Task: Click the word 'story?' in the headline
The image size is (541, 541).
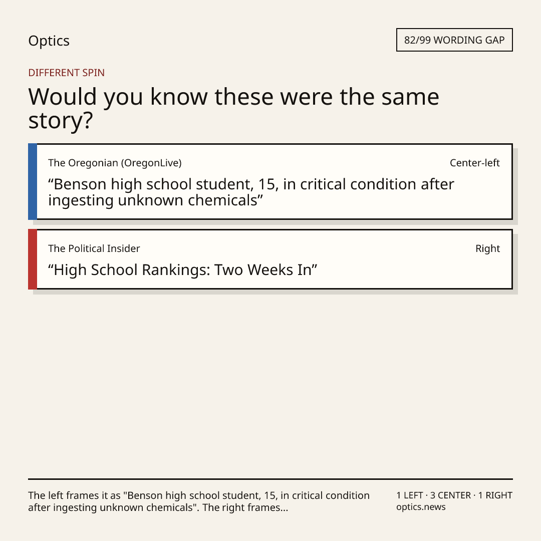Action: click(61, 121)
